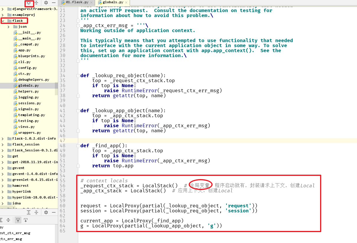Expand the exampleproj folder
The image size is (357, 243).
pyautogui.click(x=3, y=15)
